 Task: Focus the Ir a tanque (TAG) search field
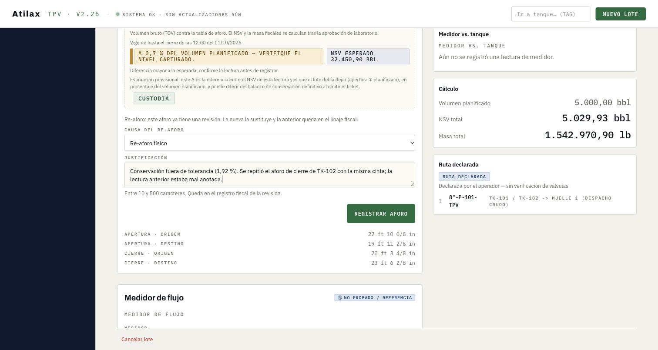tap(551, 14)
